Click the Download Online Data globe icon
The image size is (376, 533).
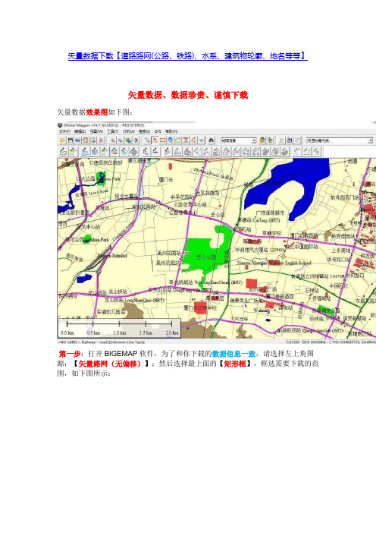[78, 140]
